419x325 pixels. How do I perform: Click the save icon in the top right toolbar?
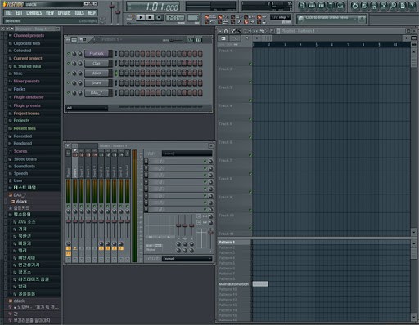(x=364, y=6)
